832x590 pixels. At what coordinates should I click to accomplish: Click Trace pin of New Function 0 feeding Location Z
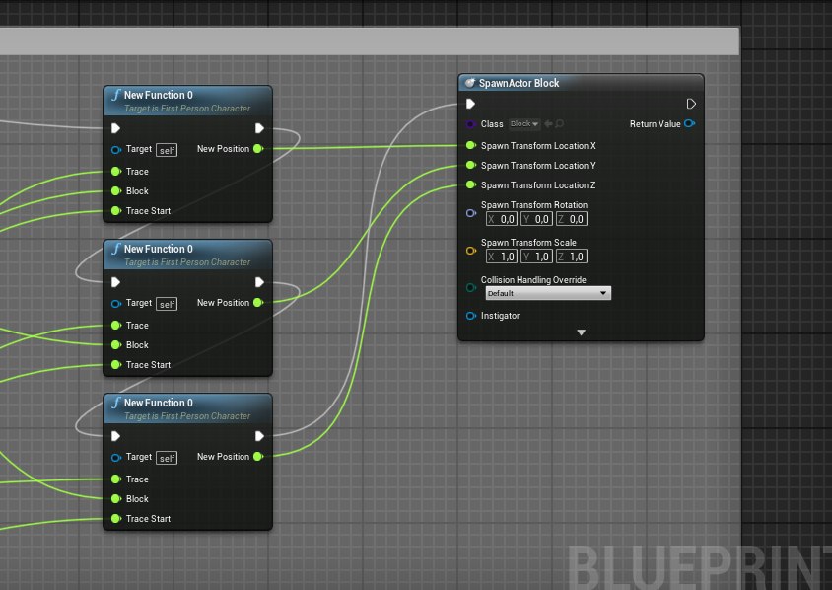[x=116, y=479]
